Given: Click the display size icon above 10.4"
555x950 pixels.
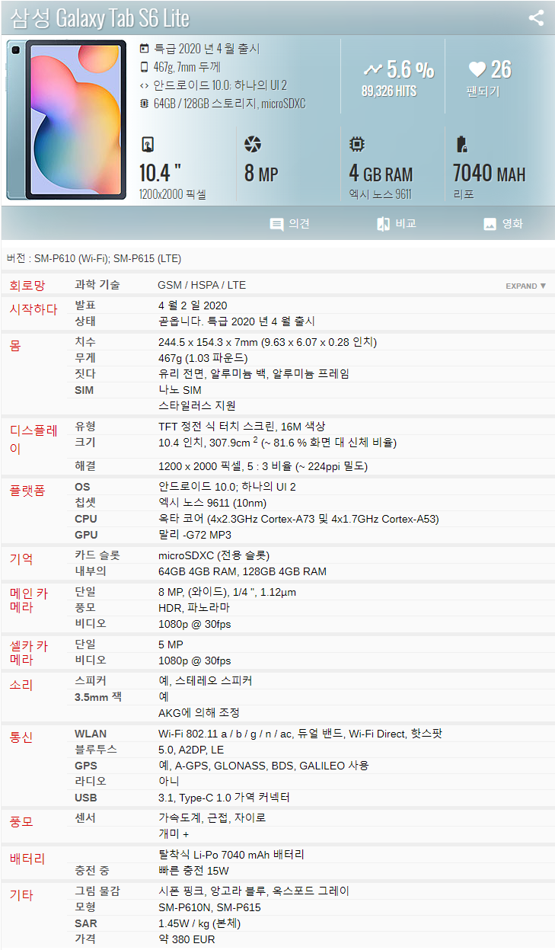Looking at the screenshot, I should pyautogui.click(x=148, y=145).
